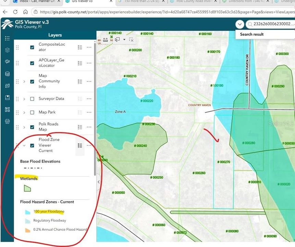Click the browser address bar URL
The height and width of the screenshot is (247, 295).
pos(168,12)
